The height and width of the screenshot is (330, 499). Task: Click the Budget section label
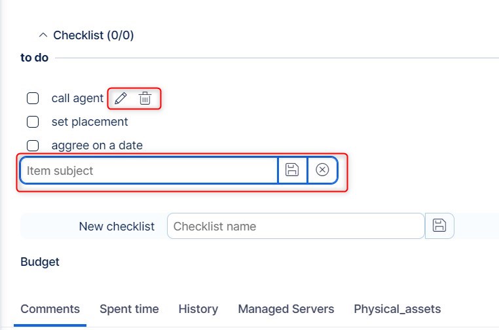40,262
